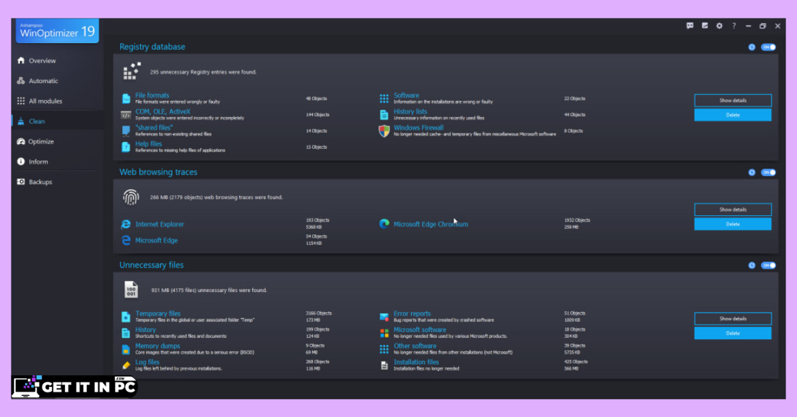Image resolution: width=797 pixels, height=417 pixels.
Task: Open the History lists link
Action: coord(410,112)
